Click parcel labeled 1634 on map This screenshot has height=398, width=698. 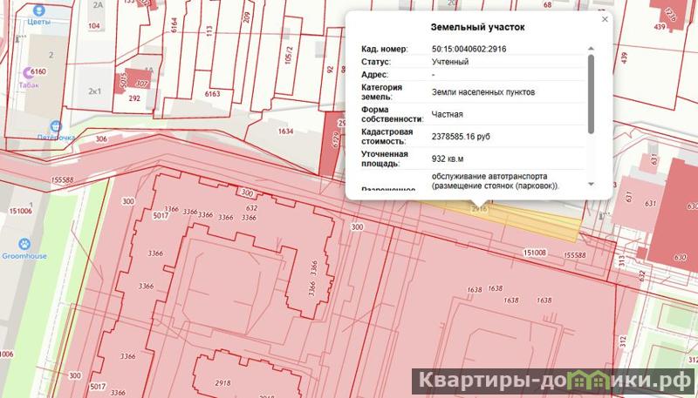coord(285,132)
